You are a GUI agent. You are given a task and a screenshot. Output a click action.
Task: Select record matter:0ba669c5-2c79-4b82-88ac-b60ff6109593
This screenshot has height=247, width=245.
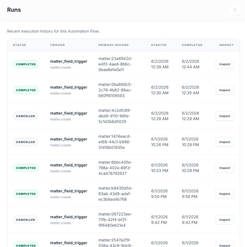pyautogui.click(x=115, y=90)
